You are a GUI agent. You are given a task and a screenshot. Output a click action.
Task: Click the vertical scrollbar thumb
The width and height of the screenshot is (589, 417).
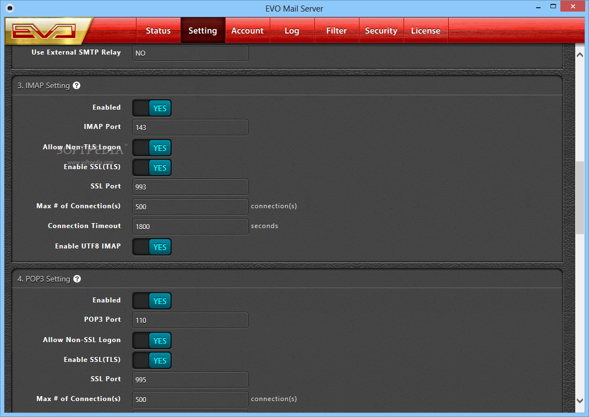[x=580, y=198]
